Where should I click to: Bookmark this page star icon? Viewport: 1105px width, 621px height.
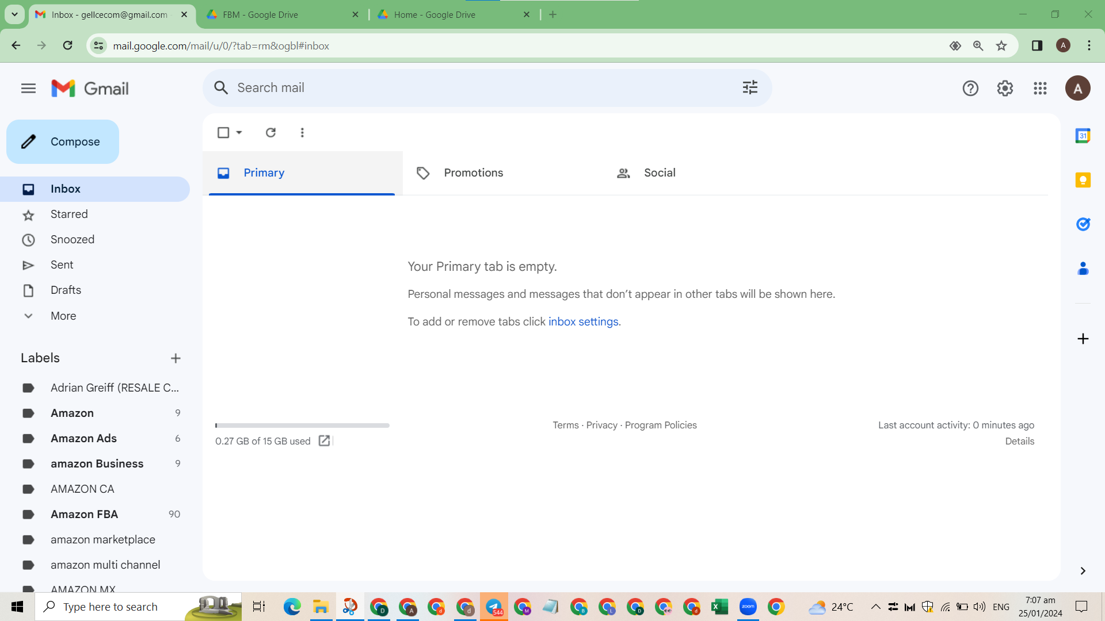[1001, 46]
